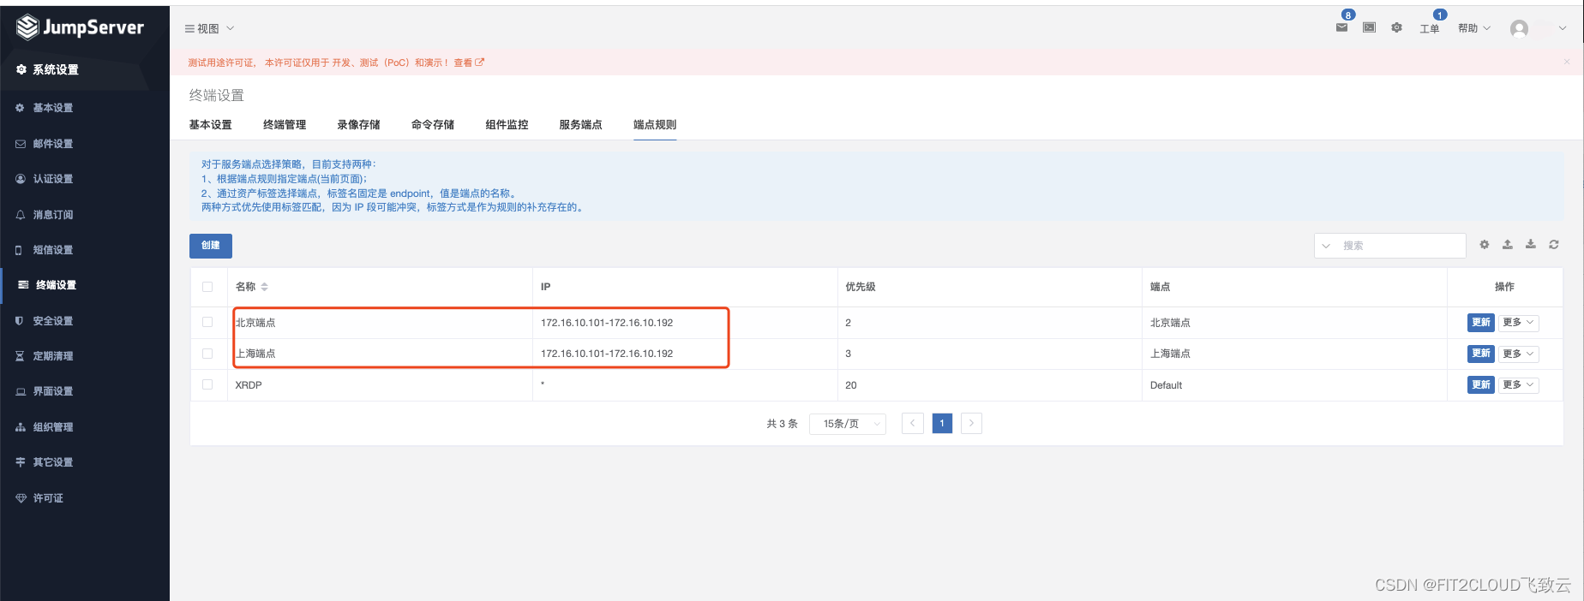The width and height of the screenshot is (1584, 601).
Task: Expand the 帮助 help dropdown
Action: [1474, 28]
